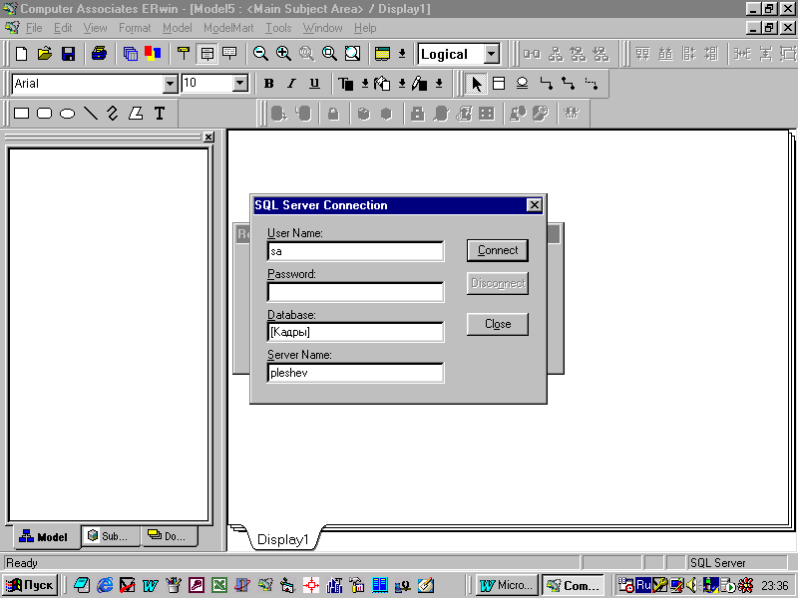The height and width of the screenshot is (598, 798).
Task: Open the Arial font name dropdown
Action: click(x=170, y=84)
